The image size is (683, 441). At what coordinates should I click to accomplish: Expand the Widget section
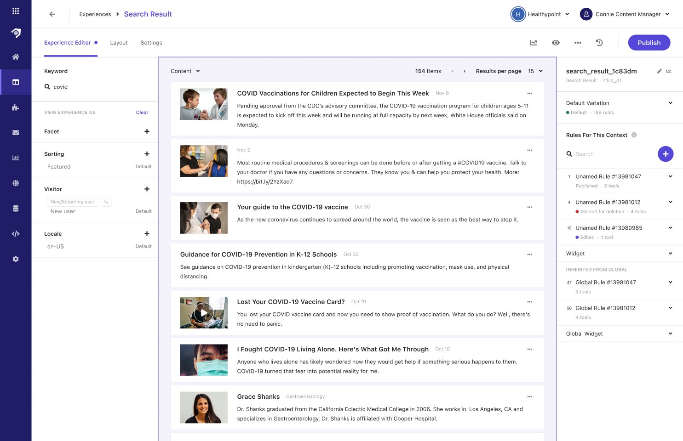coord(670,254)
